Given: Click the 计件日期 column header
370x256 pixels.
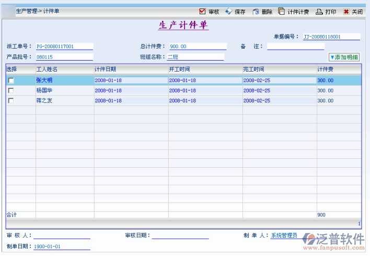Looking at the screenshot, I should (105, 69).
